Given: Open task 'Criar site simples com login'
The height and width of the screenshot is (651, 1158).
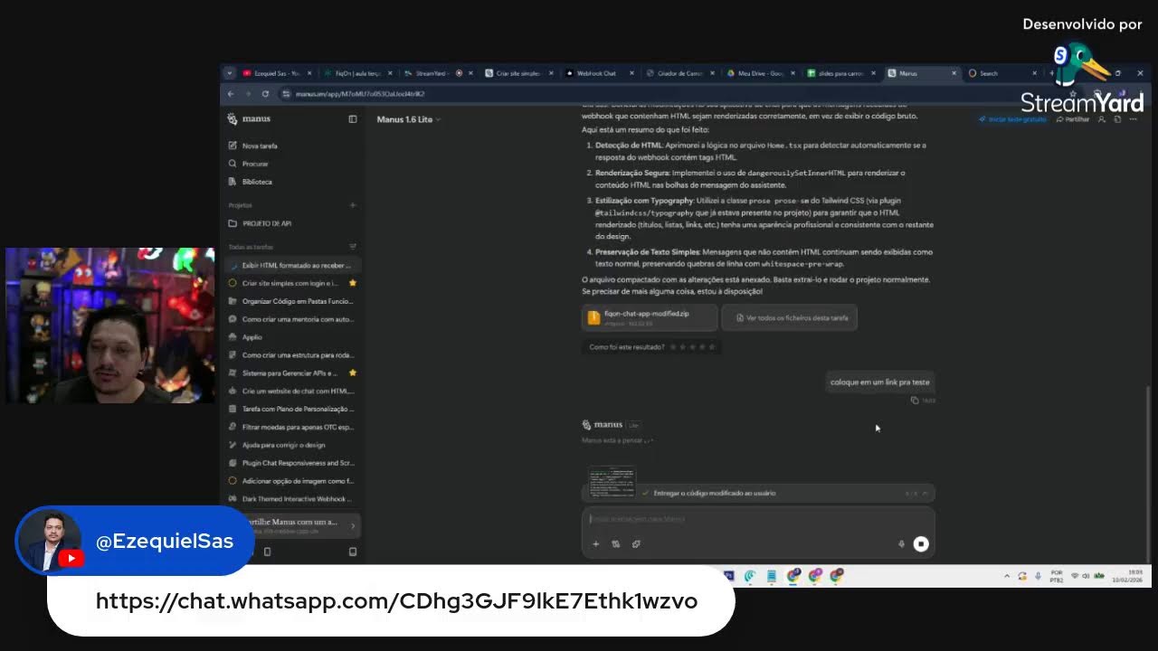Looking at the screenshot, I should [x=288, y=283].
